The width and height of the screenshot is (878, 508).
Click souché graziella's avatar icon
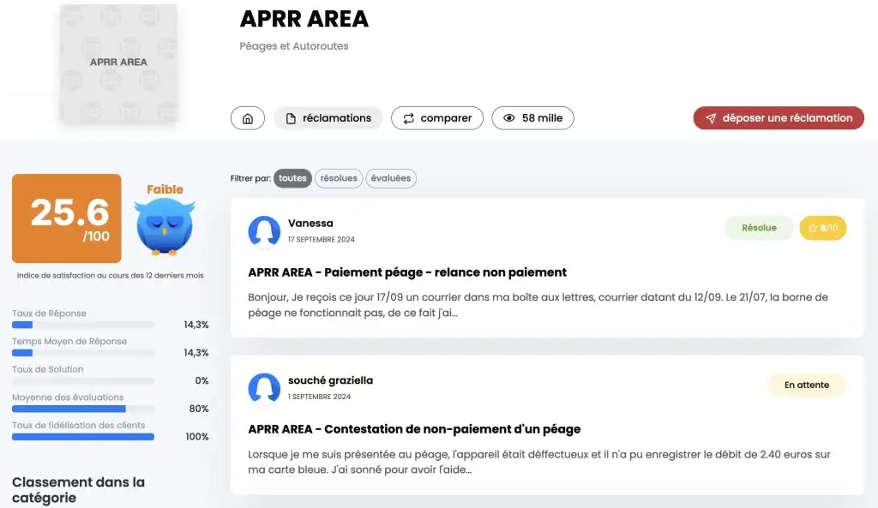(x=264, y=388)
